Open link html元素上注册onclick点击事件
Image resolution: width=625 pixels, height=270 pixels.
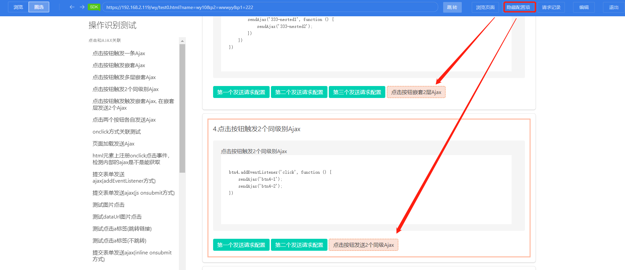(131, 159)
